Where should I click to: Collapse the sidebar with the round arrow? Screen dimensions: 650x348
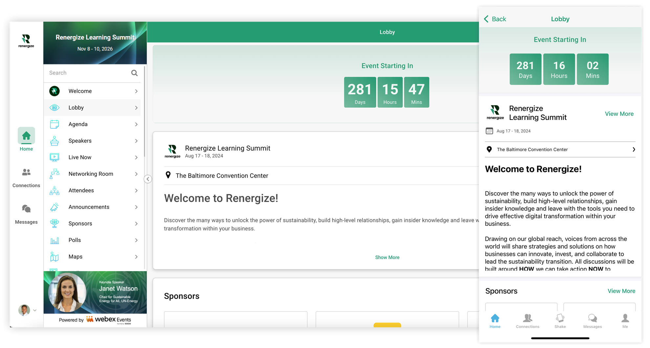[x=148, y=179]
